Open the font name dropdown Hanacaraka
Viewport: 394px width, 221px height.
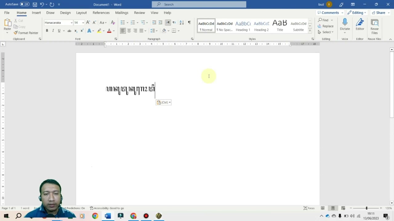(71, 23)
